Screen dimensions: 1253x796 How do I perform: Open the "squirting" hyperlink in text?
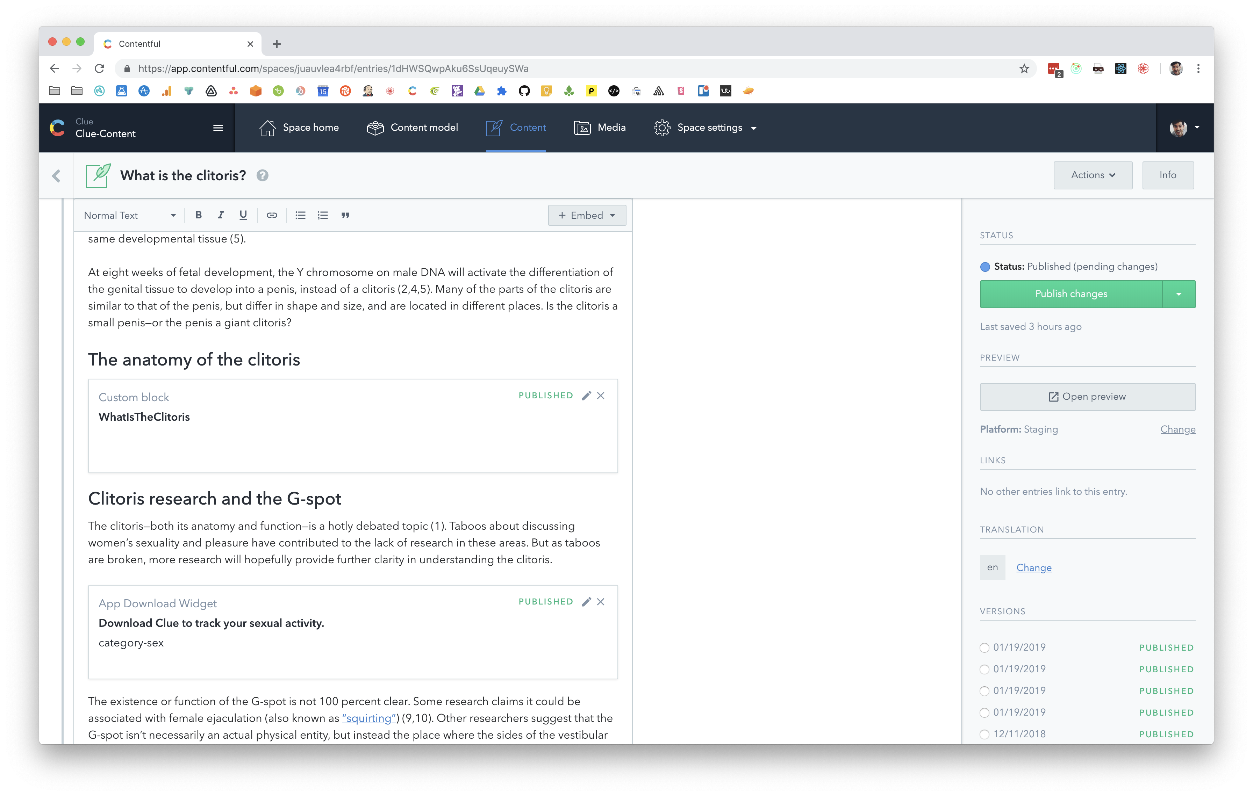pos(369,718)
